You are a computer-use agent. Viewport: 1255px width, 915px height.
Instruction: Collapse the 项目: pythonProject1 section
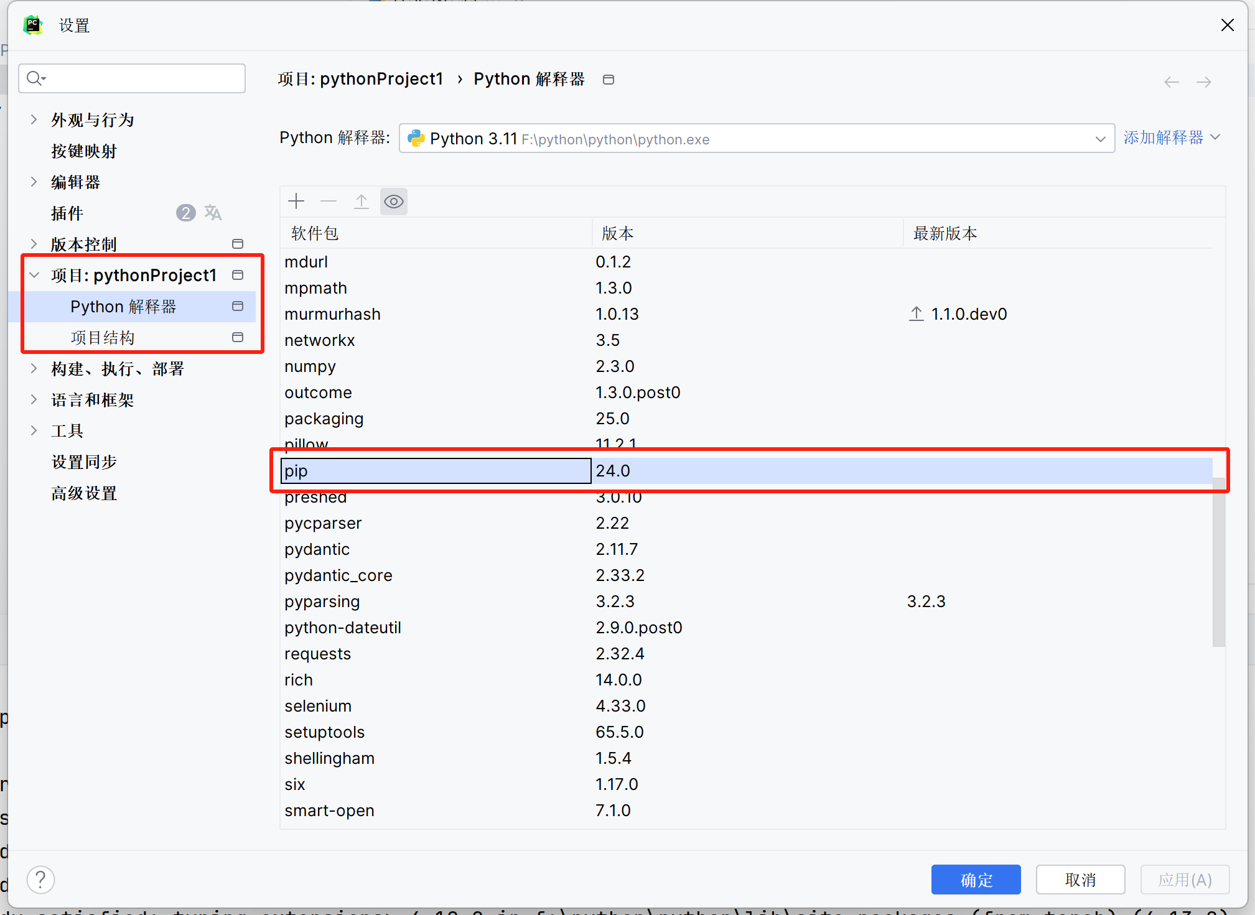click(x=34, y=275)
